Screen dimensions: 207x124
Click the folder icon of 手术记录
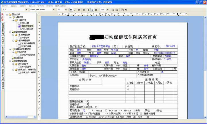coord(16,52)
